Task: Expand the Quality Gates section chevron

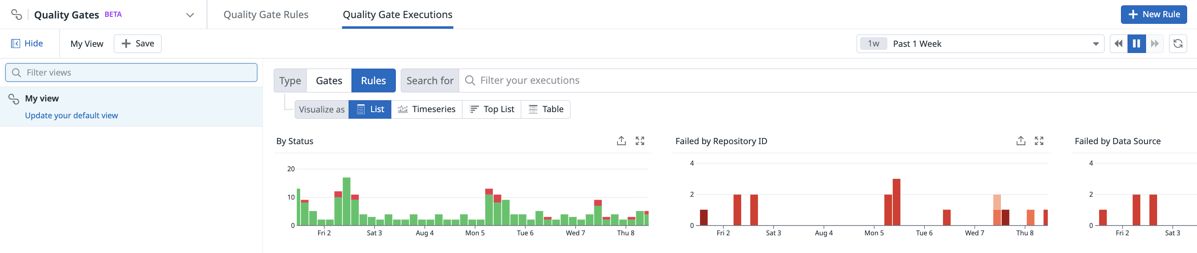Action: coord(189,15)
